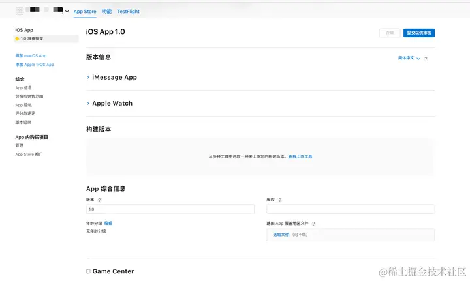Click the blue 提交以供审核 button
Screen dimensions: 470x281
click(x=418, y=33)
